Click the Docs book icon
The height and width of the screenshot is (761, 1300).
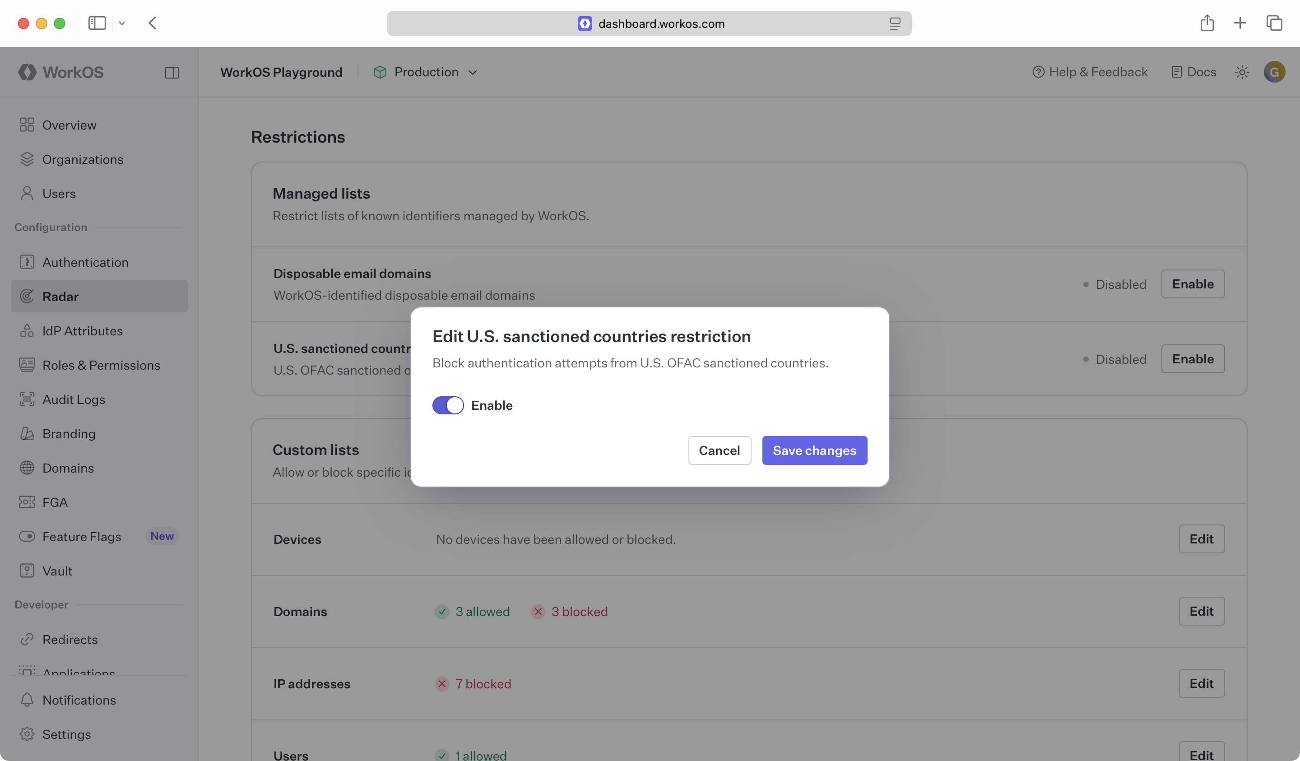tap(1176, 72)
